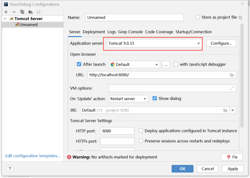Image resolution: width=250 pixels, height=178 pixels.
Task: Open the JRE dropdown arrow
Action: (233, 110)
